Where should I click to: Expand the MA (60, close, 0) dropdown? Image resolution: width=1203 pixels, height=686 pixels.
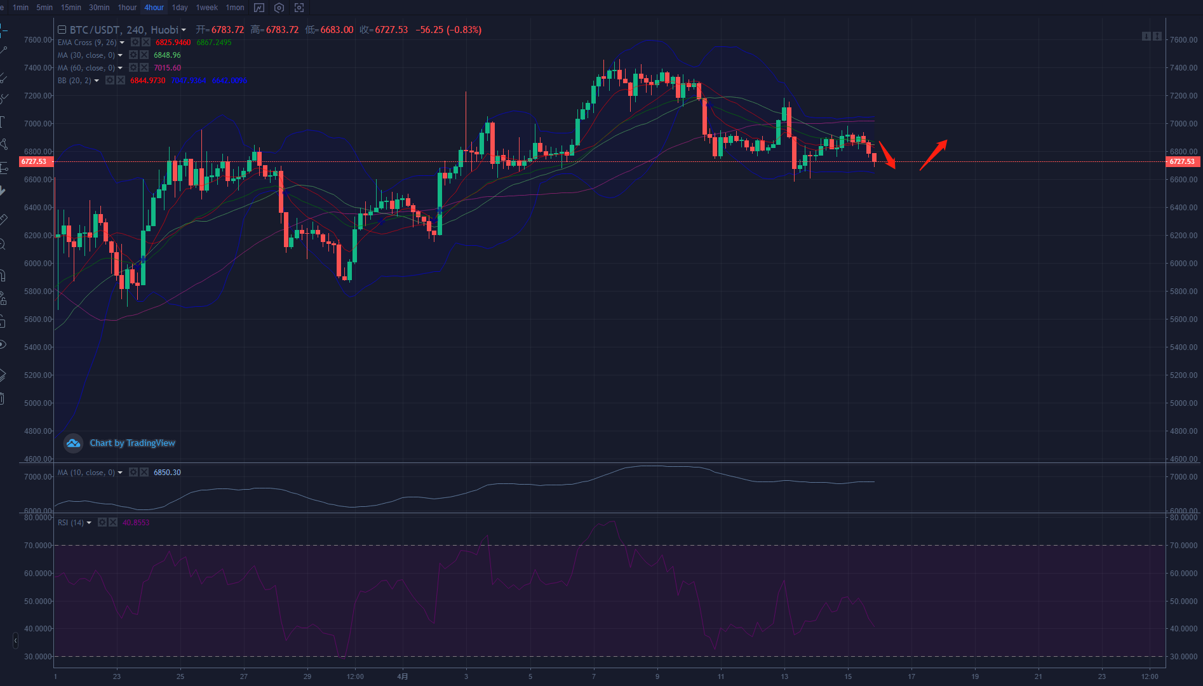click(x=120, y=68)
